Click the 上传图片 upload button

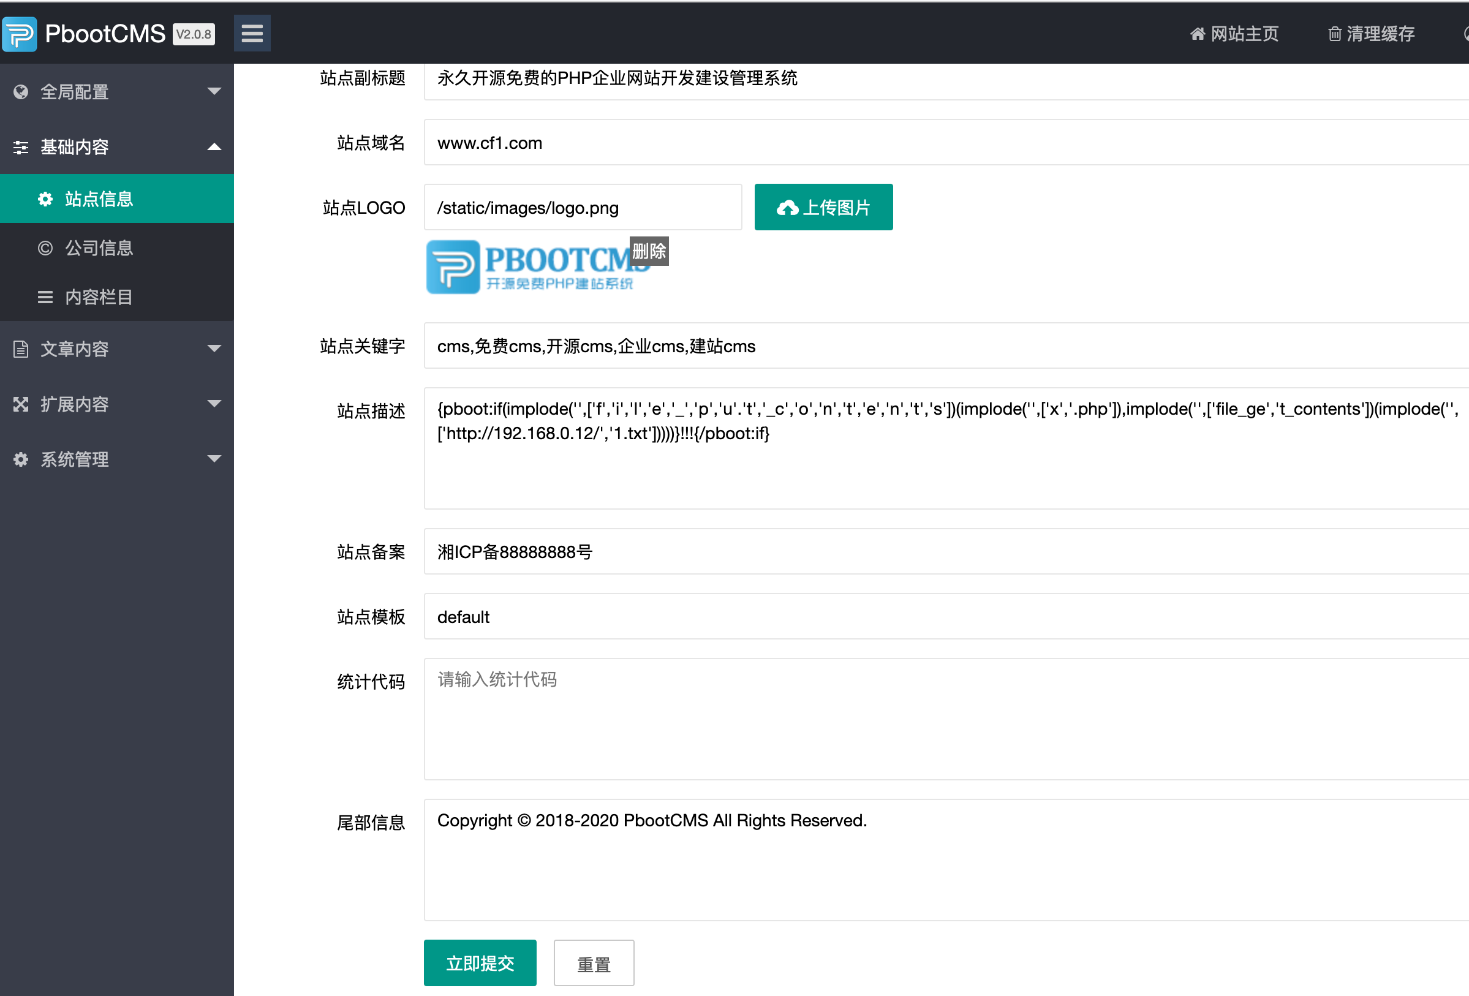[x=823, y=207]
